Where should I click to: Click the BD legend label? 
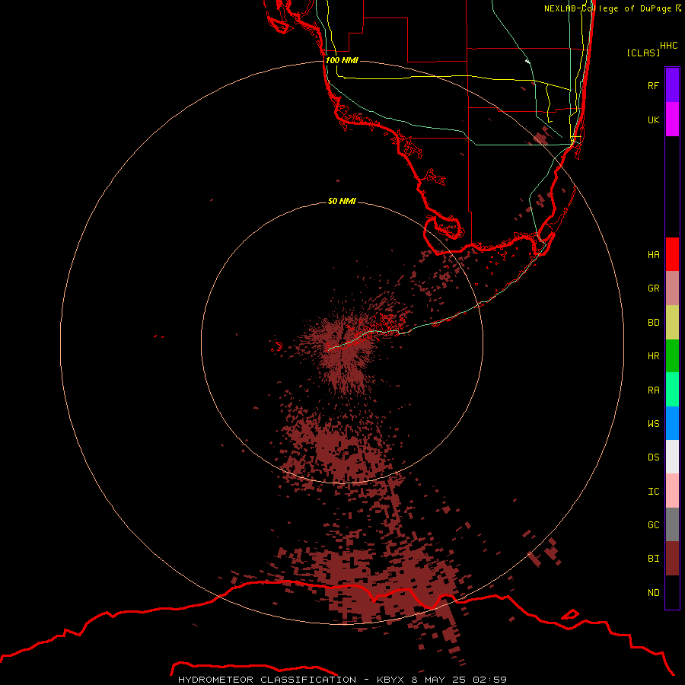[654, 323]
